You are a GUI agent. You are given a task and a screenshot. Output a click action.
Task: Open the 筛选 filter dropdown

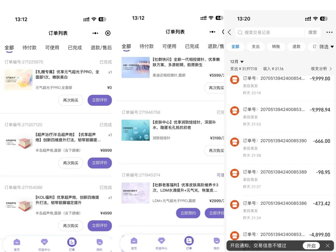point(326,47)
